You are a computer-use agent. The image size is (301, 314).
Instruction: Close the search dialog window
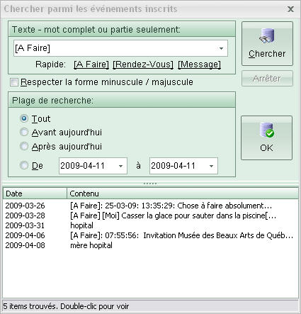[290, 9]
